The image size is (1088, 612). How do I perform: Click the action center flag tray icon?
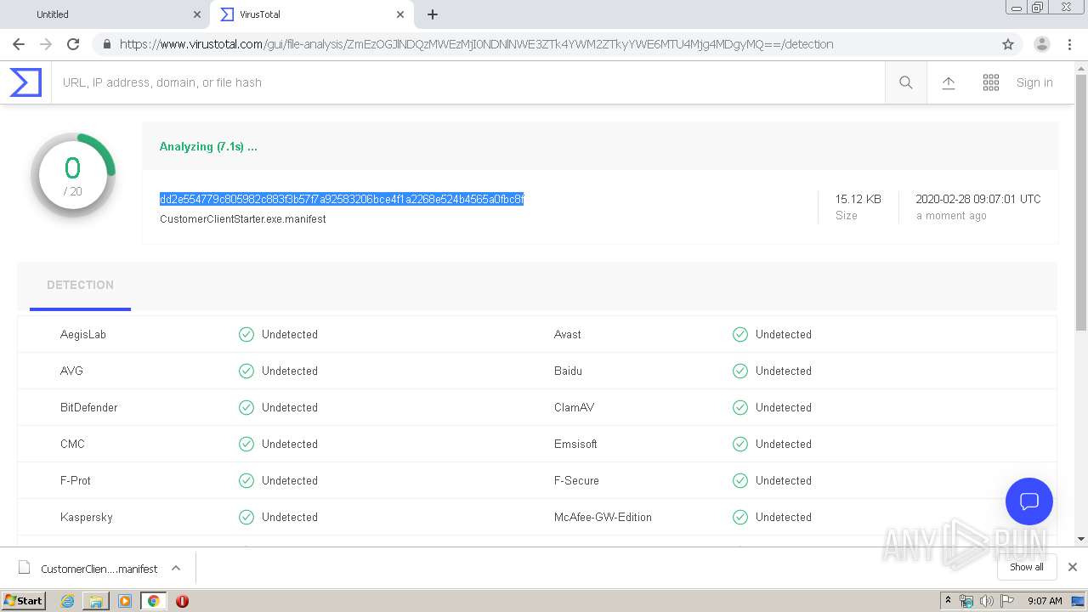tap(1008, 601)
